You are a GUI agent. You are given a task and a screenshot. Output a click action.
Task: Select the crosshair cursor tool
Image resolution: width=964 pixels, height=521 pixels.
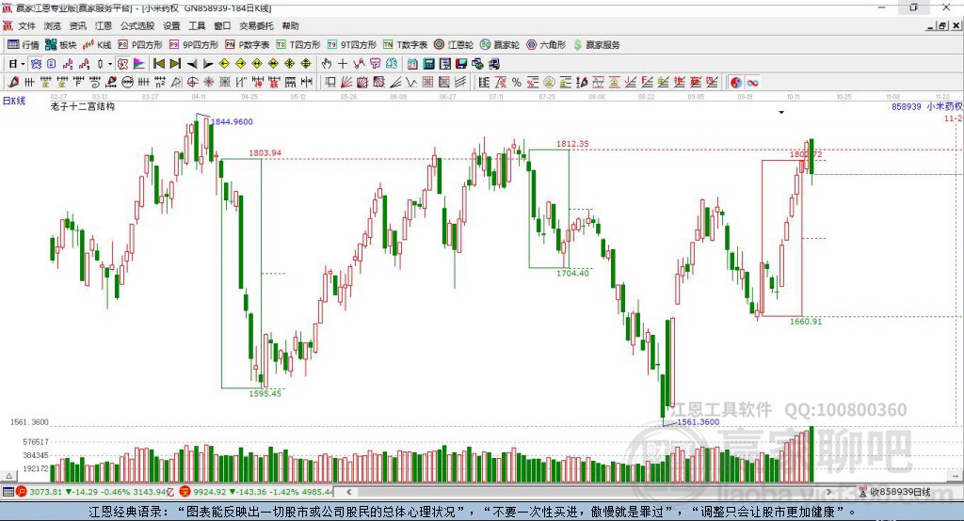coord(343,63)
